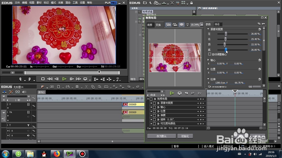Viewport: 282px width, 158px height.
Task: Click the Undo icon in the timeline toolbar
Action: click(x=129, y=87)
